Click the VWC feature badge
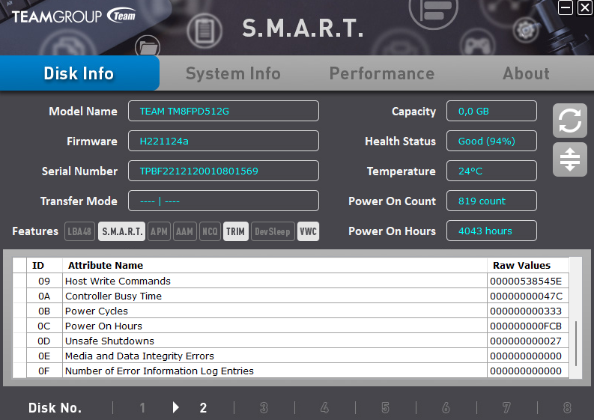The height and width of the screenshot is (420, 594). (308, 231)
